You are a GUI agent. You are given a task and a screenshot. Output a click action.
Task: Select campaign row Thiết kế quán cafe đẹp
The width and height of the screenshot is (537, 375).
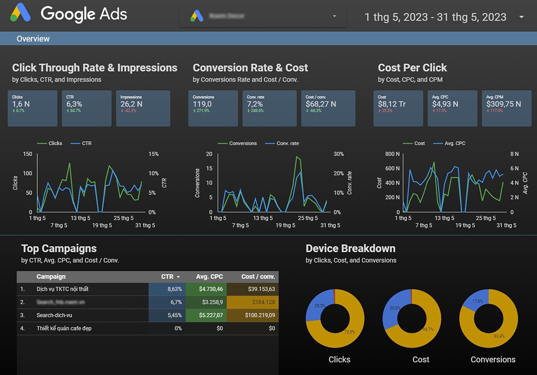[148, 328]
